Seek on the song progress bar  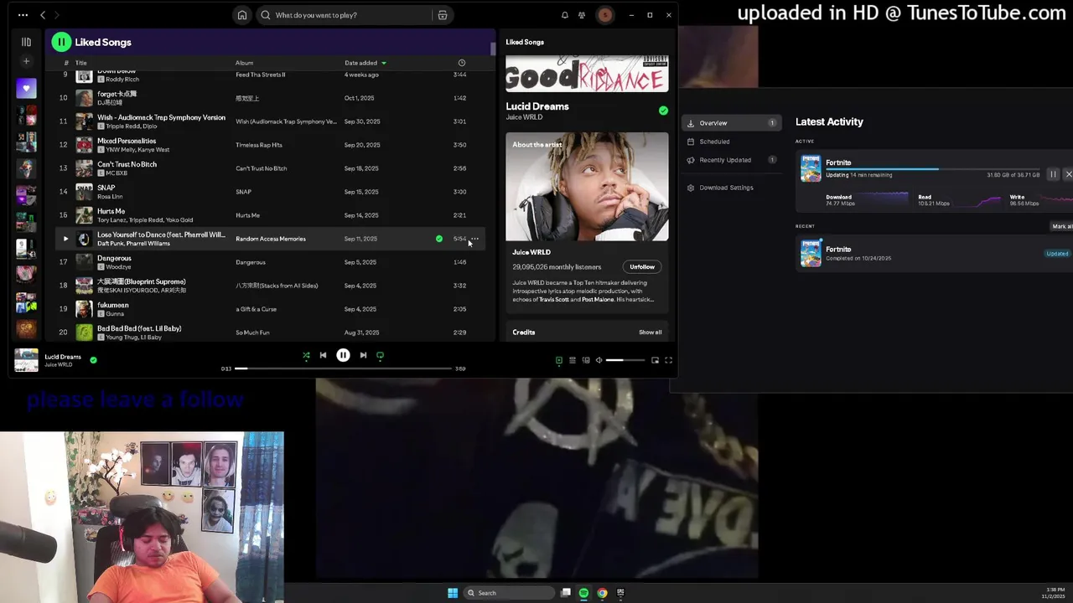click(x=342, y=368)
